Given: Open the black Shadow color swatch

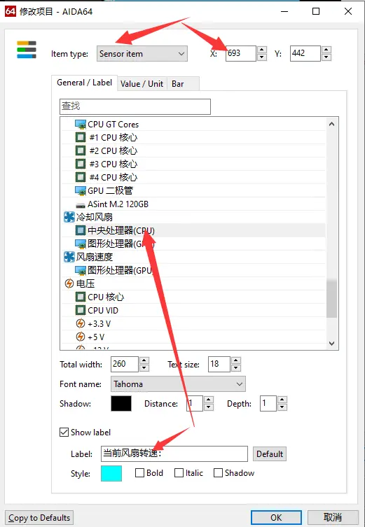Looking at the screenshot, I should click(121, 404).
